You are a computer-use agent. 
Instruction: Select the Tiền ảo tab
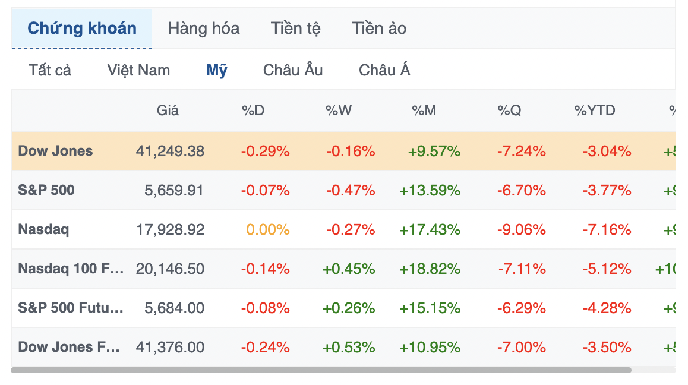click(x=379, y=29)
